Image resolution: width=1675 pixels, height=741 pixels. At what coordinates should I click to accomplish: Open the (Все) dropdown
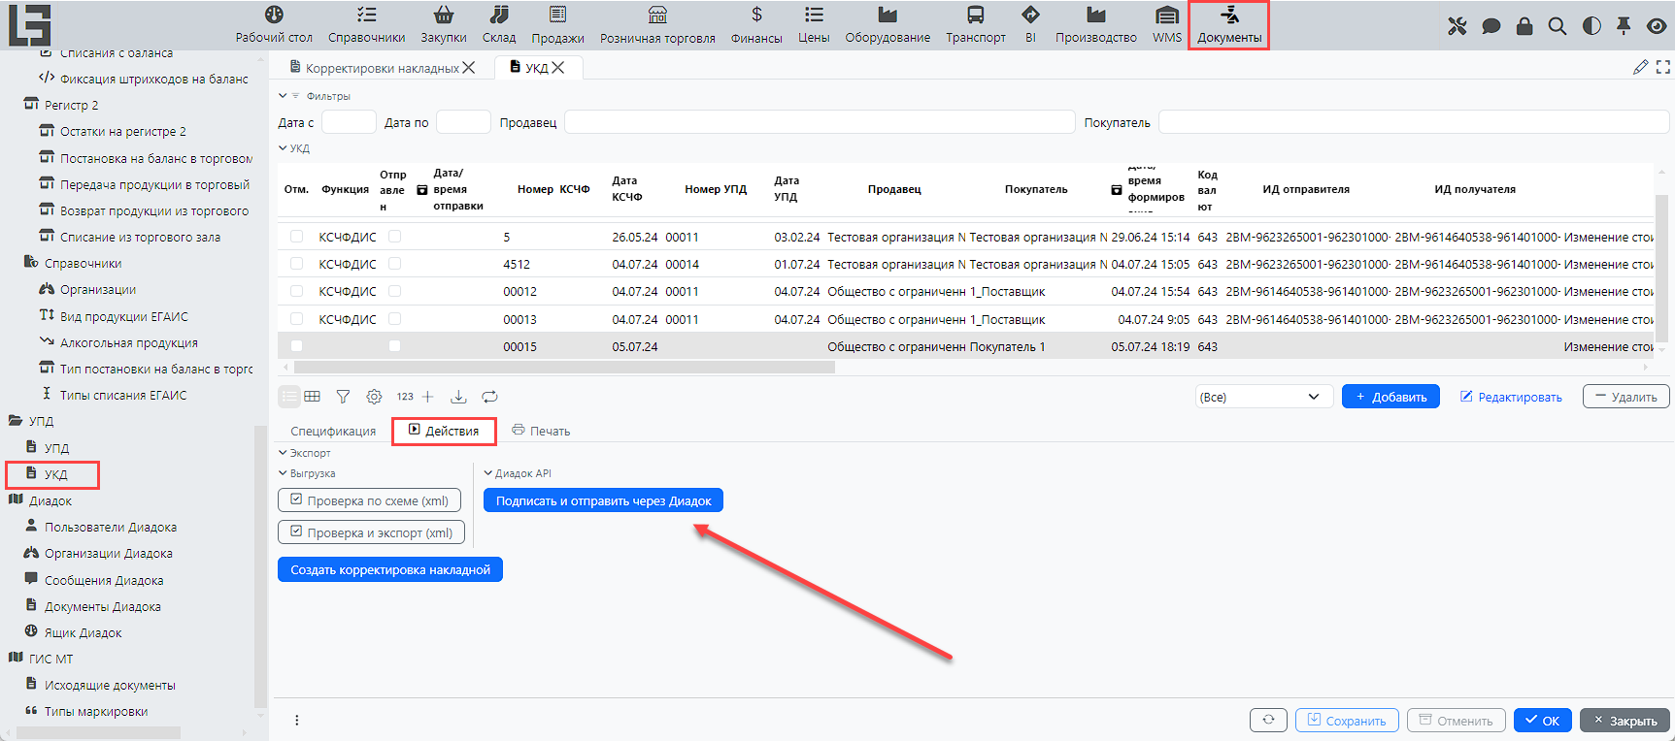click(x=1258, y=397)
